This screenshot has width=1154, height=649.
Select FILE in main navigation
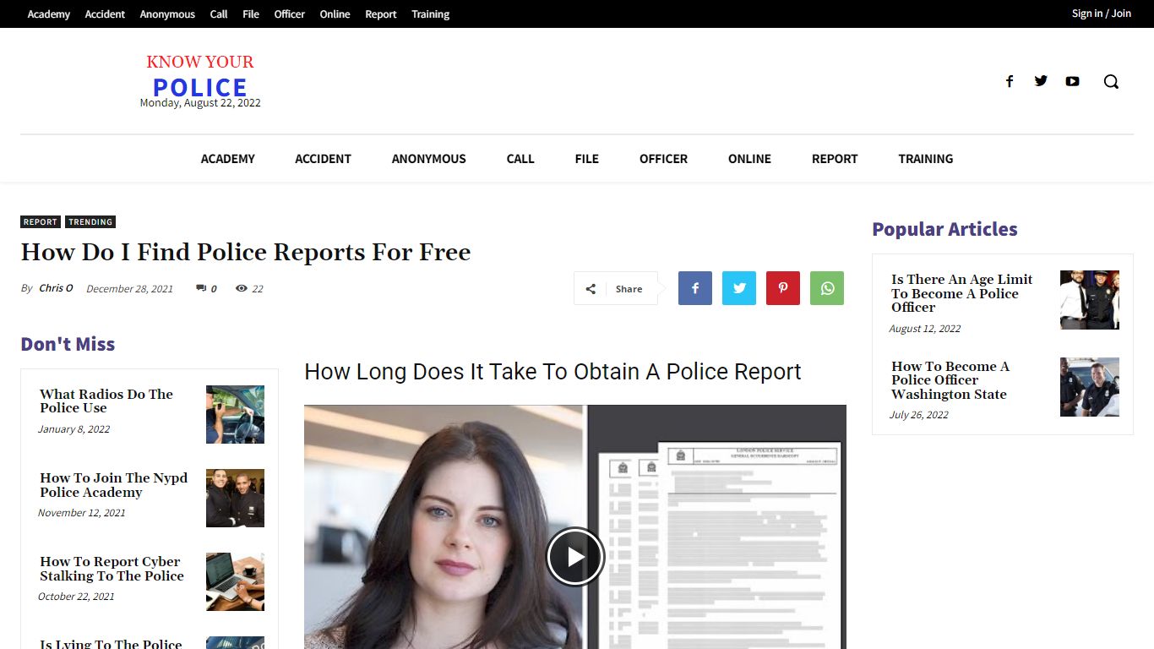click(x=587, y=158)
